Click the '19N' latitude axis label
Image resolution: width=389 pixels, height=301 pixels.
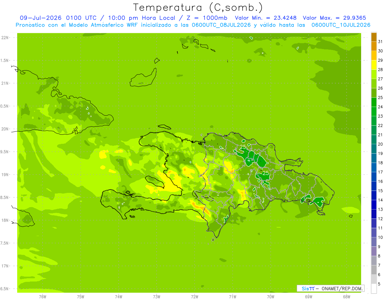(5, 174)
